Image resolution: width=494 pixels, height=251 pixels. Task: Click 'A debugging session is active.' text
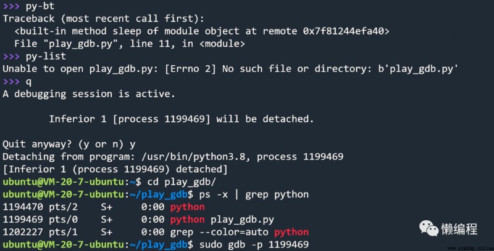click(x=89, y=94)
